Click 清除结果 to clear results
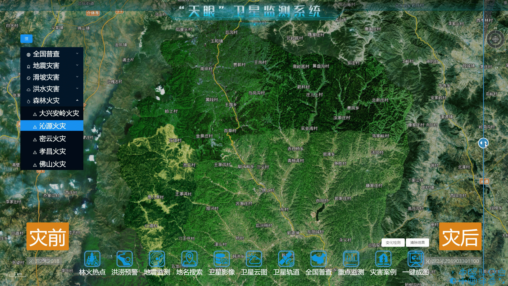The width and height of the screenshot is (508, 286). [x=418, y=242]
